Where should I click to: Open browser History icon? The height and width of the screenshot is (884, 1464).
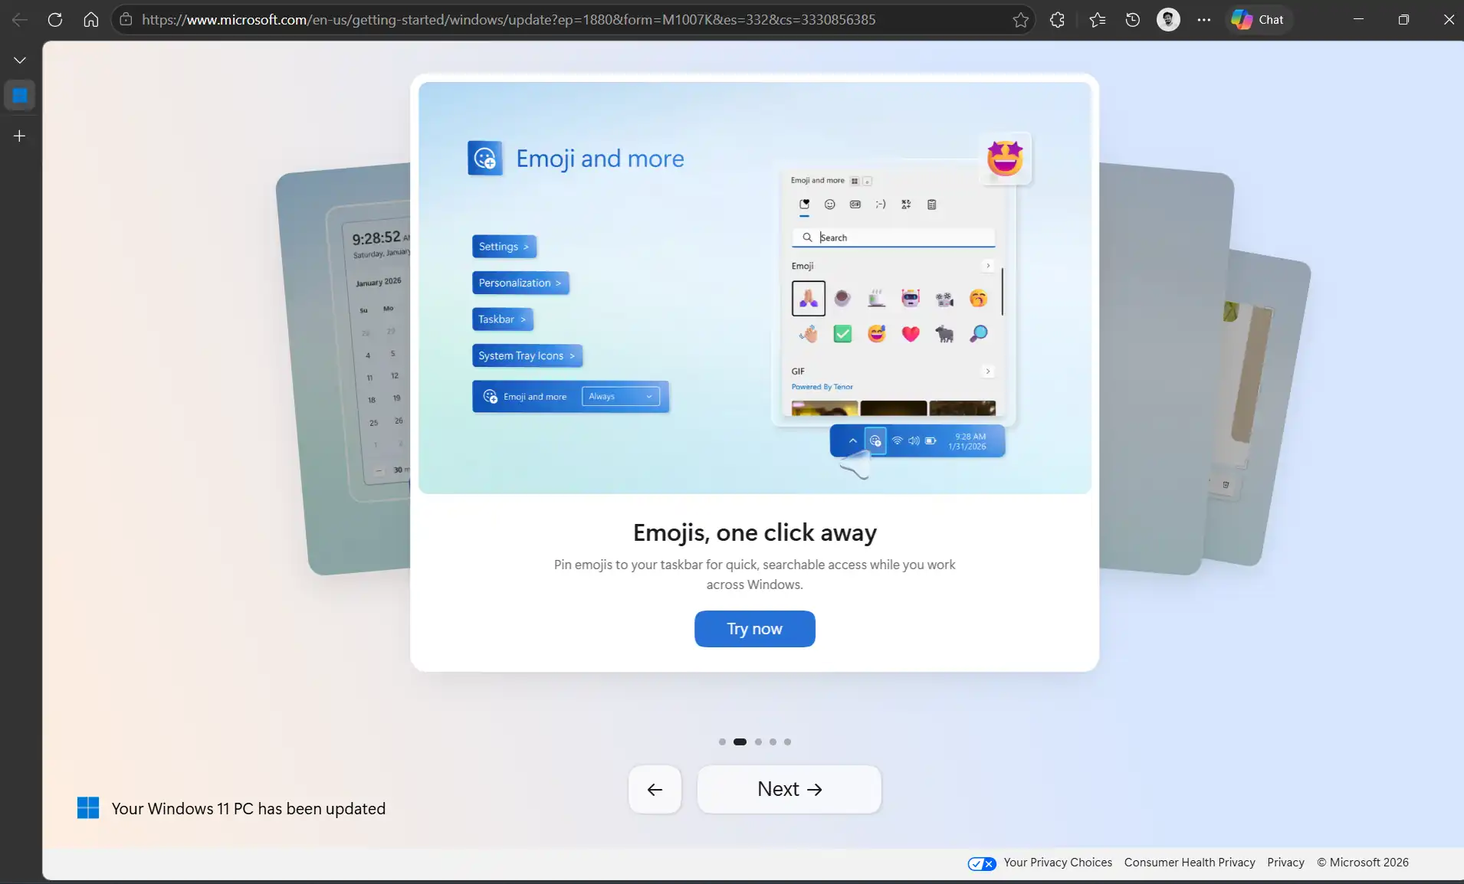(x=1132, y=20)
